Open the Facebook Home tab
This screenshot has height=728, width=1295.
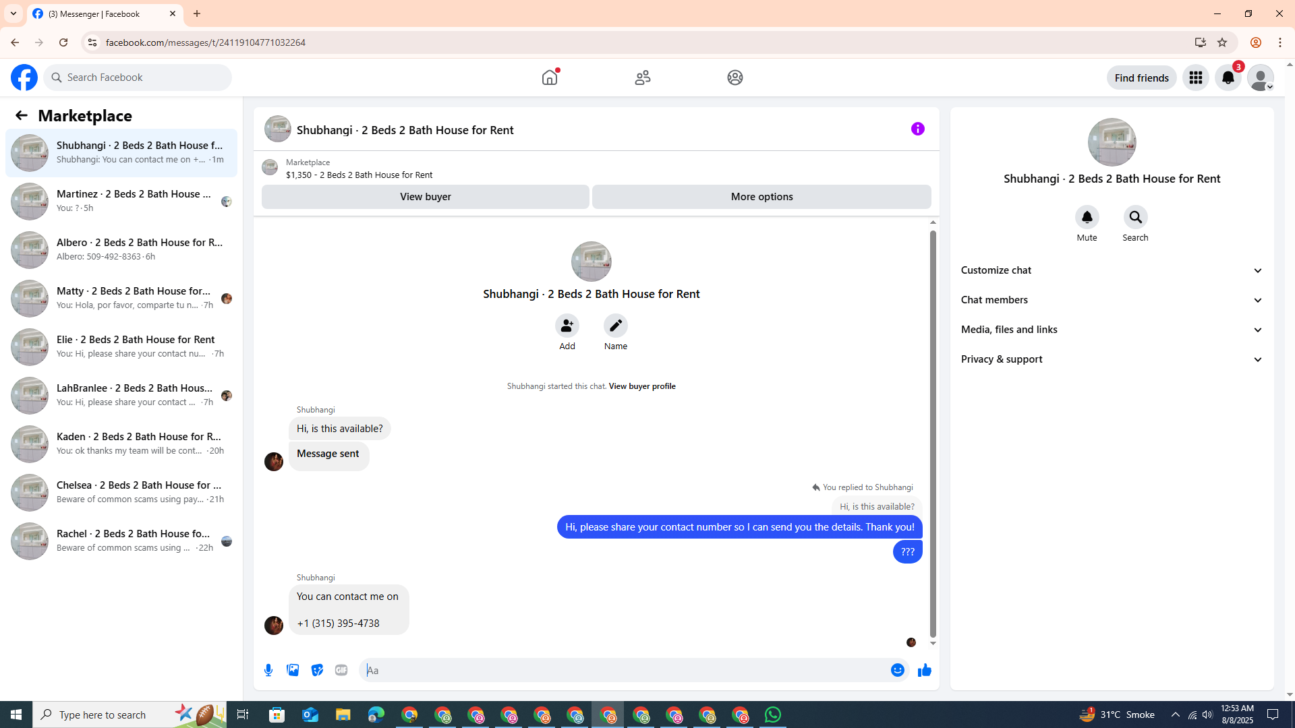[550, 78]
